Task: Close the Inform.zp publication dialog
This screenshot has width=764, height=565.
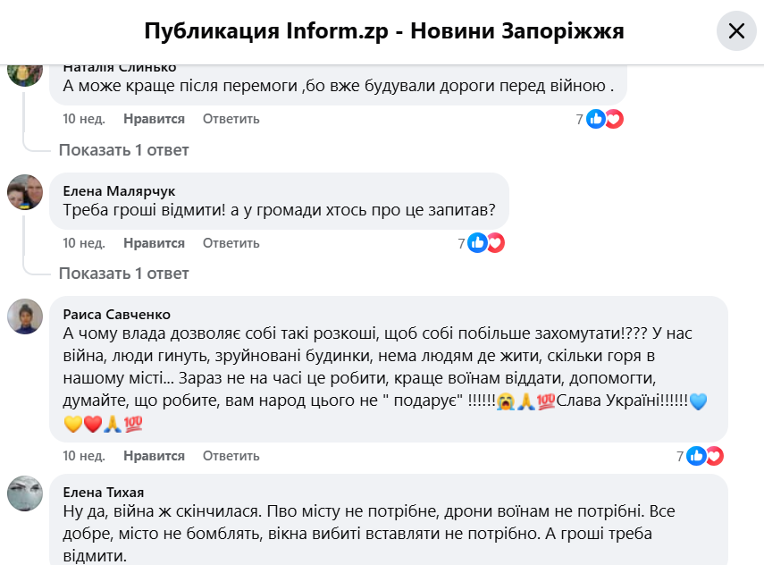Action: click(x=736, y=30)
